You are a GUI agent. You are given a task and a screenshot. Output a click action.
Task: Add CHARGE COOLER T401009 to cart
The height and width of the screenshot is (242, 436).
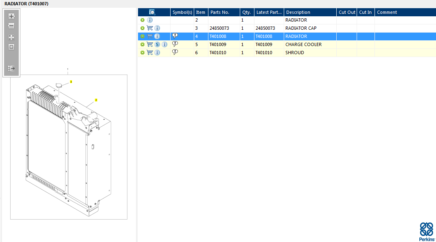150,44
